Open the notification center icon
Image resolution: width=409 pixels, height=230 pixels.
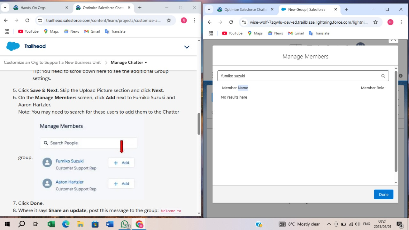399,224
